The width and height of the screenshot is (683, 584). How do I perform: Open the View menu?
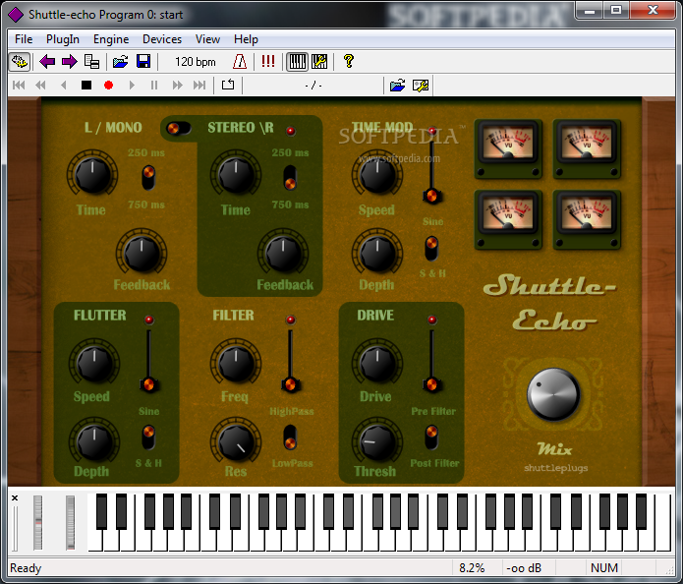tap(207, 39)
